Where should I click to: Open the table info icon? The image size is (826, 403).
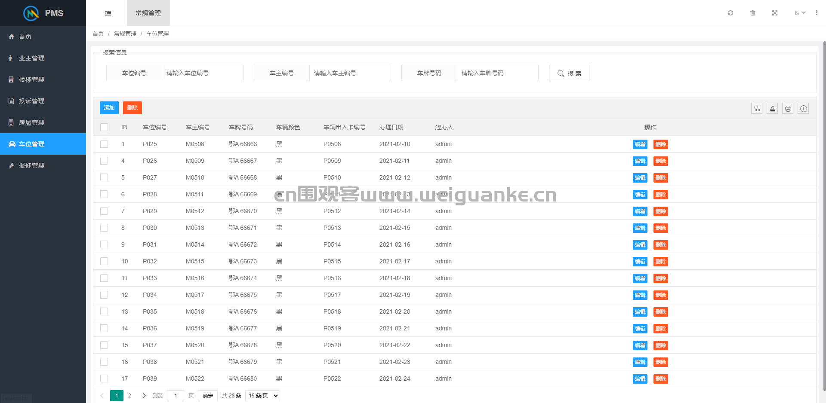[x=804, y=109]
